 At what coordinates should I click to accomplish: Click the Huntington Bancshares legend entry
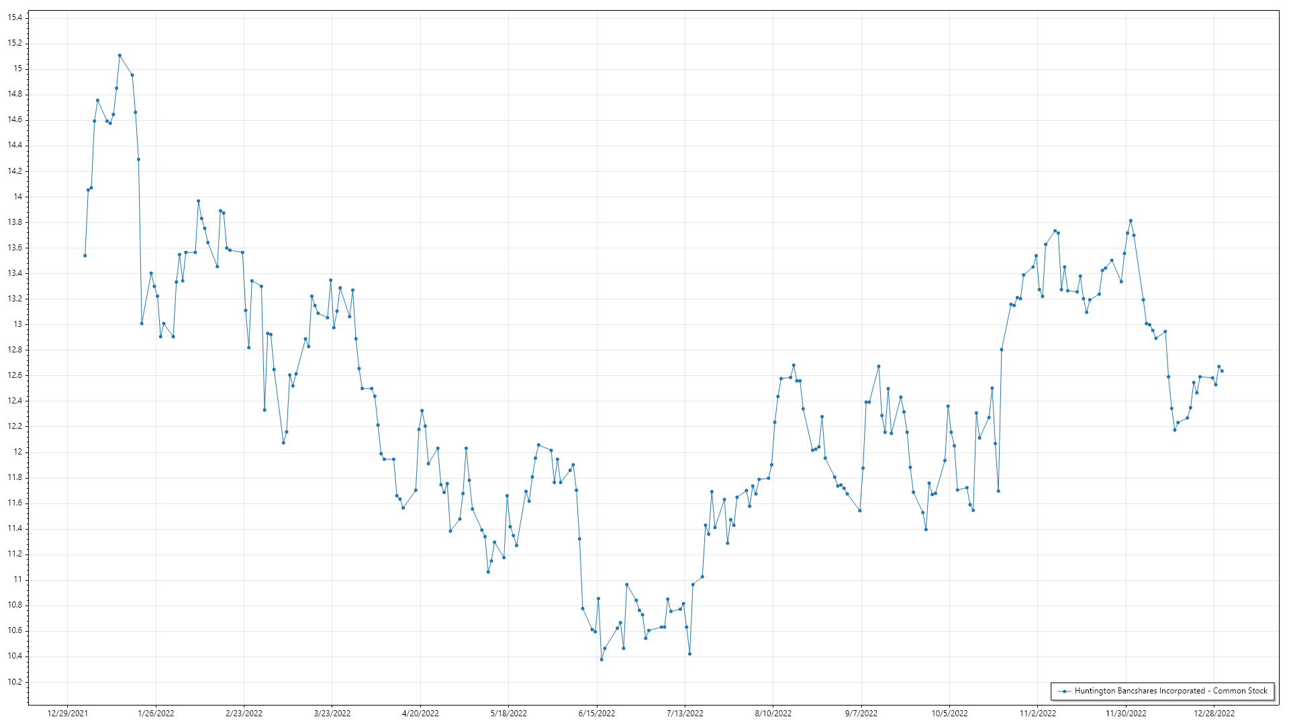tap(1170, 691)
